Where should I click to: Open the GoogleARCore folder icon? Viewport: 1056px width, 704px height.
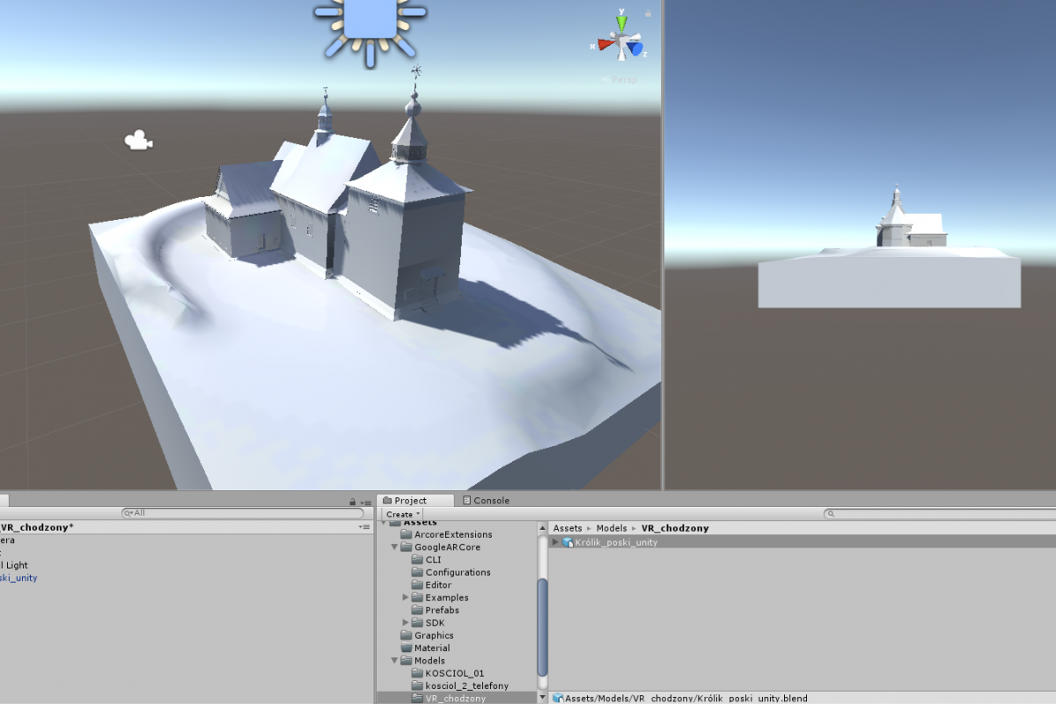(407, 547)
